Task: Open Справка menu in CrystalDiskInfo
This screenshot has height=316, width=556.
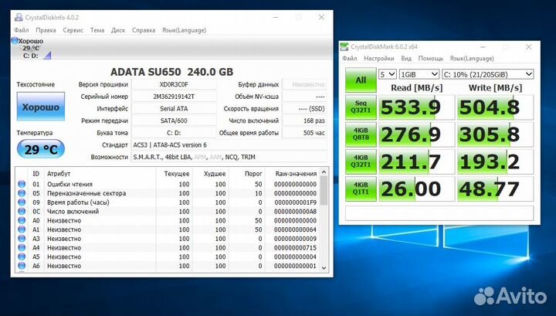Action: pos(144,30)
